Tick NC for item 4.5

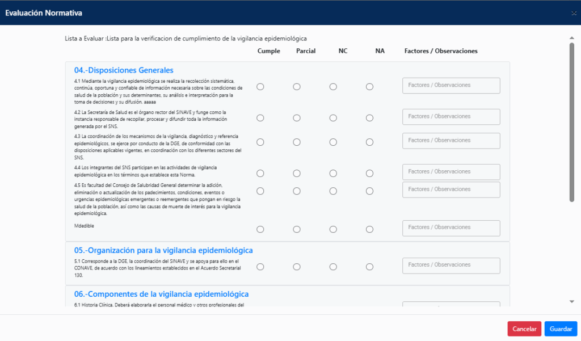(x=333, y=191)
